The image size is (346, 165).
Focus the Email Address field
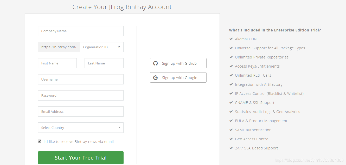81,111
